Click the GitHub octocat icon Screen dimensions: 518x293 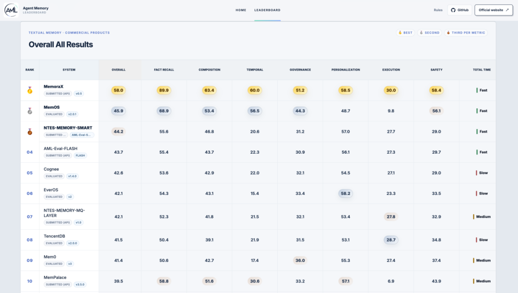(x=453, y=10)
